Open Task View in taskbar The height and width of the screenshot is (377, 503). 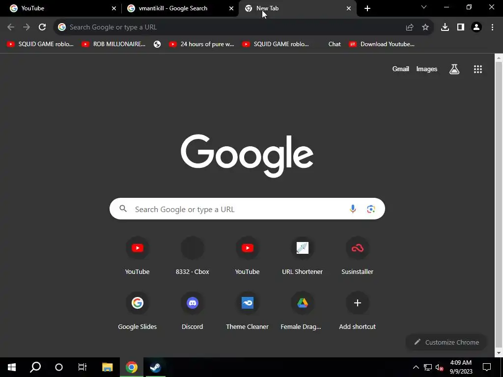click(83, 367)
